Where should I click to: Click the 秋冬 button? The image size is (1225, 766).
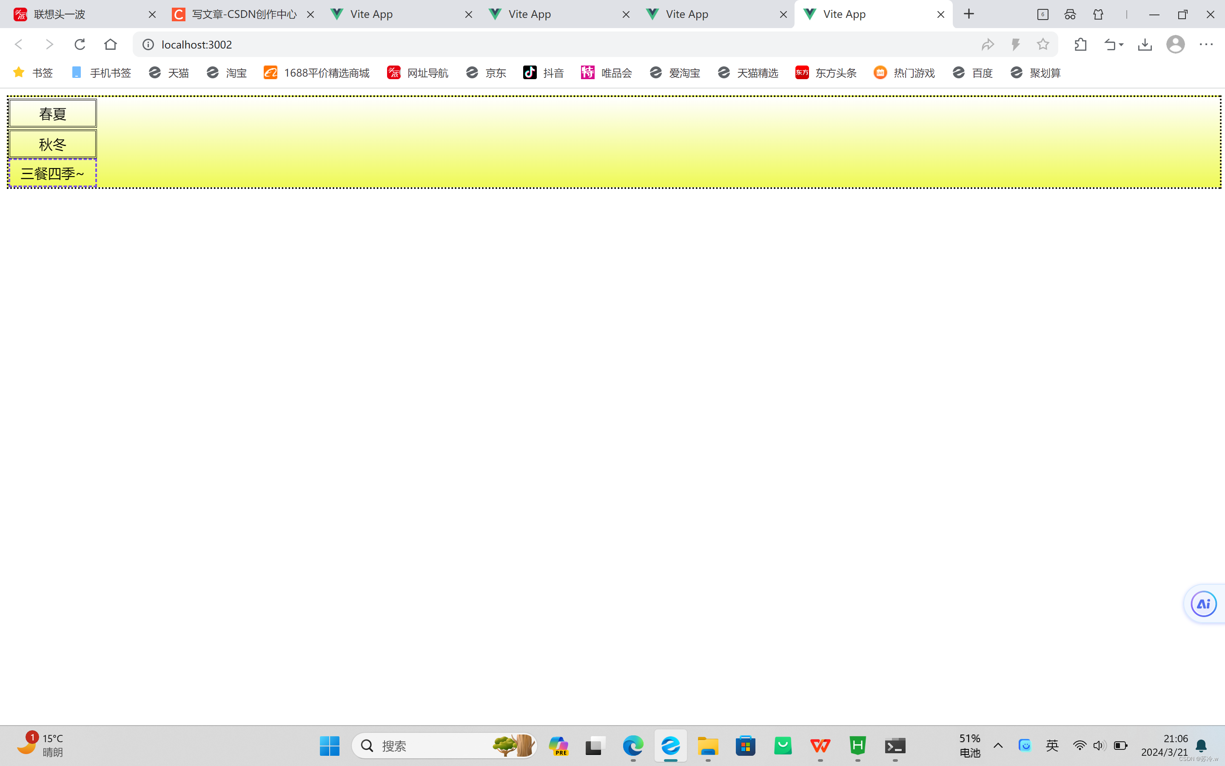[53, 144]
